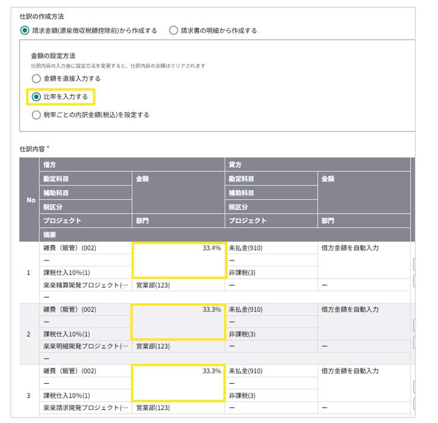Click row 2 department 営業部(123)

pyautogui.click(x=154, y=346)
